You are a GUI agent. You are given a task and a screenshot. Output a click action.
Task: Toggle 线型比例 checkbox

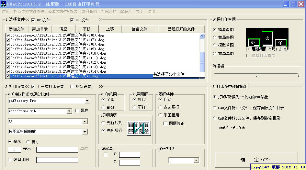click(x=10, y=160)
